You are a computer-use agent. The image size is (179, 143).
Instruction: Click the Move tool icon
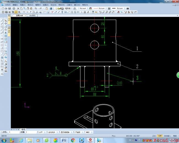(6, 21)
